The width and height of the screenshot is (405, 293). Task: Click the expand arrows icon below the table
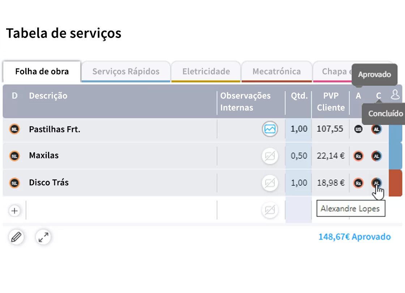coord(43,237)
